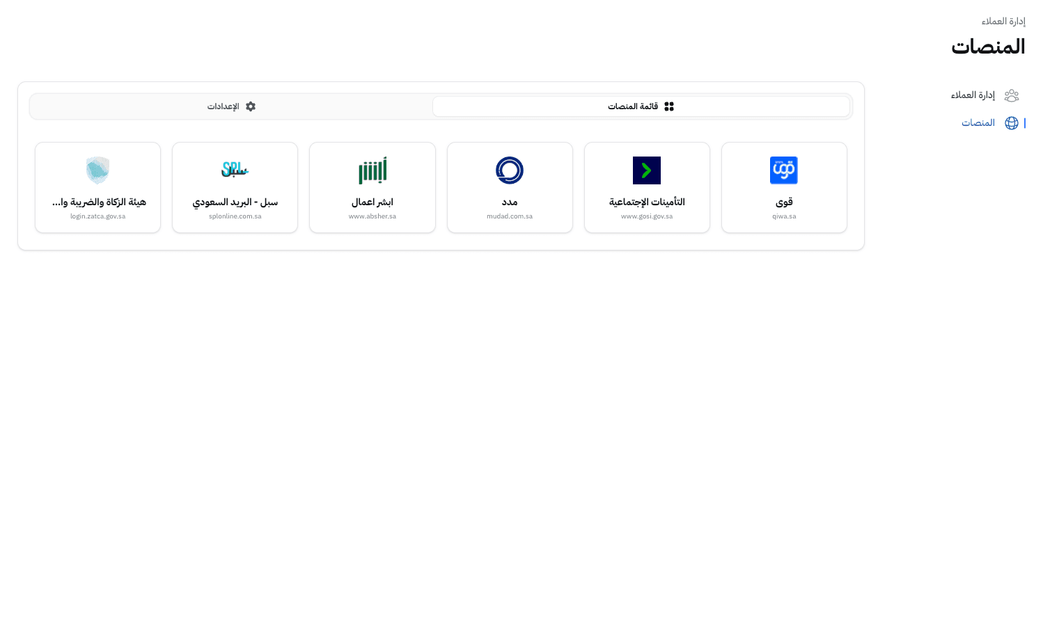
Task: Click the Qiwa (قوى) platform logo
Action: (x=784, y=170)
